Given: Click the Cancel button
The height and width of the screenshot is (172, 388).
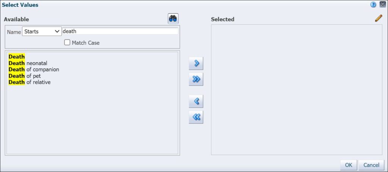Looking at the screenshot, I should tap(371, 165).
